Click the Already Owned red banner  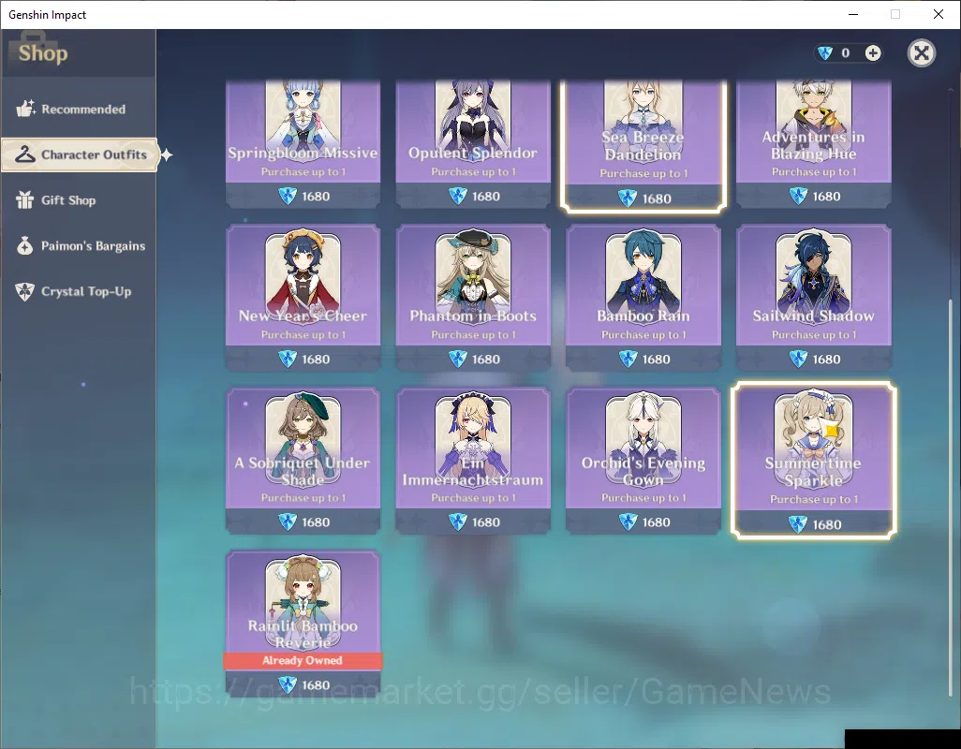(x=303, y=660)
